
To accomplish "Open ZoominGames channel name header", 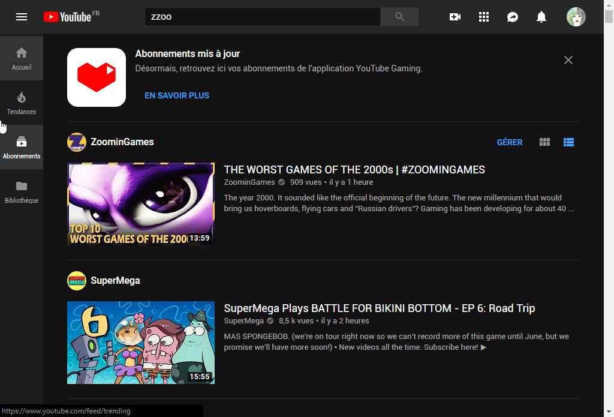I will 122,142.
